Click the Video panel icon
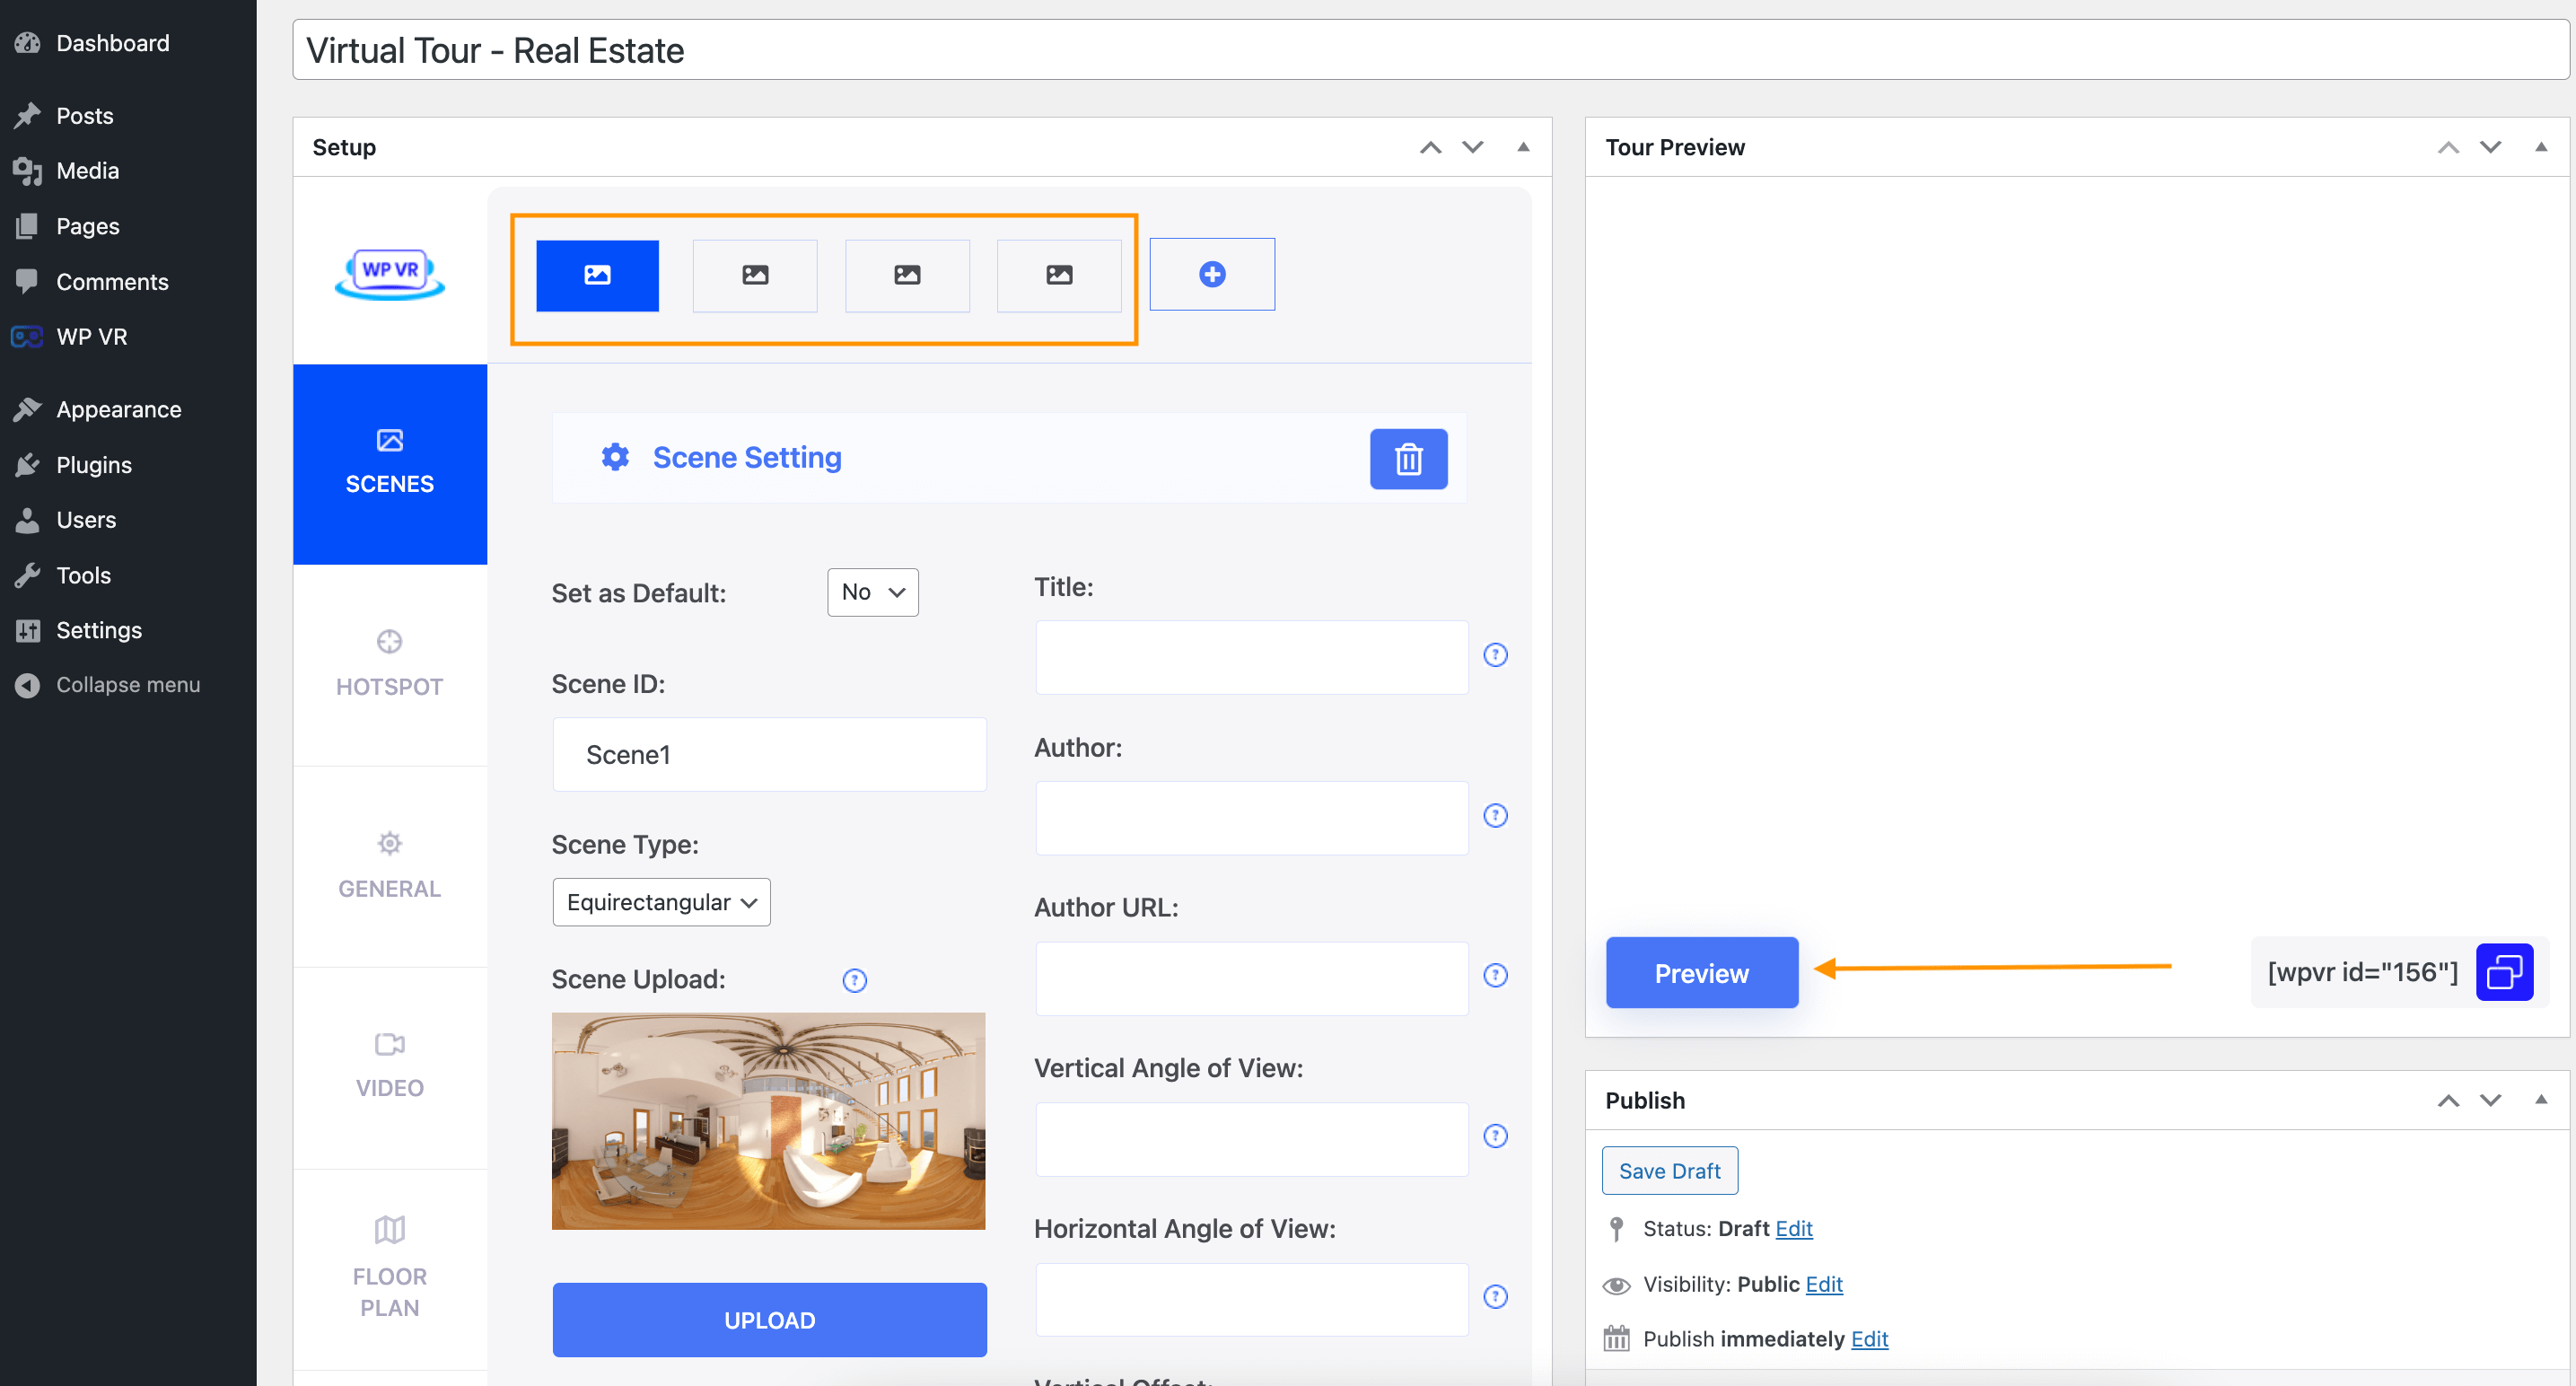 [389, 1045]
